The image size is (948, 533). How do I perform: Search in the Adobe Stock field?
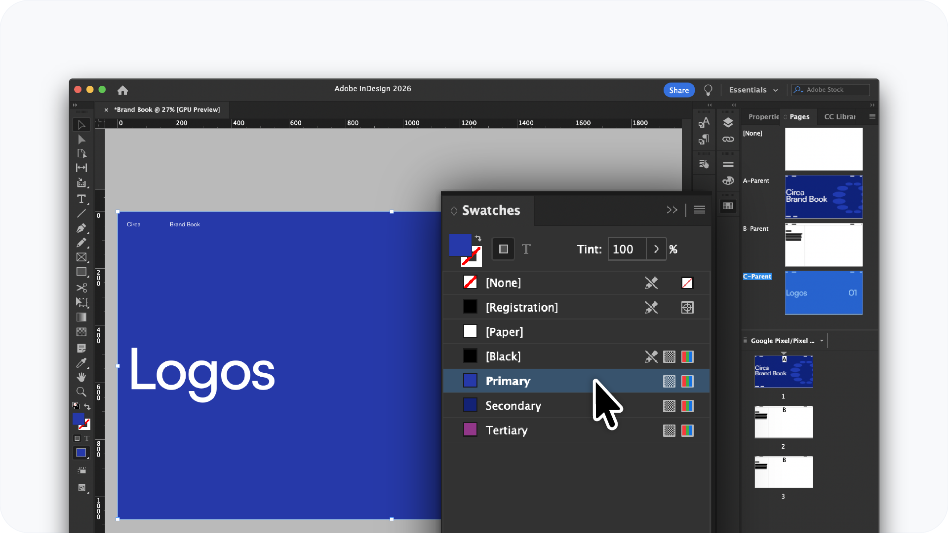(x=830, y=90)
